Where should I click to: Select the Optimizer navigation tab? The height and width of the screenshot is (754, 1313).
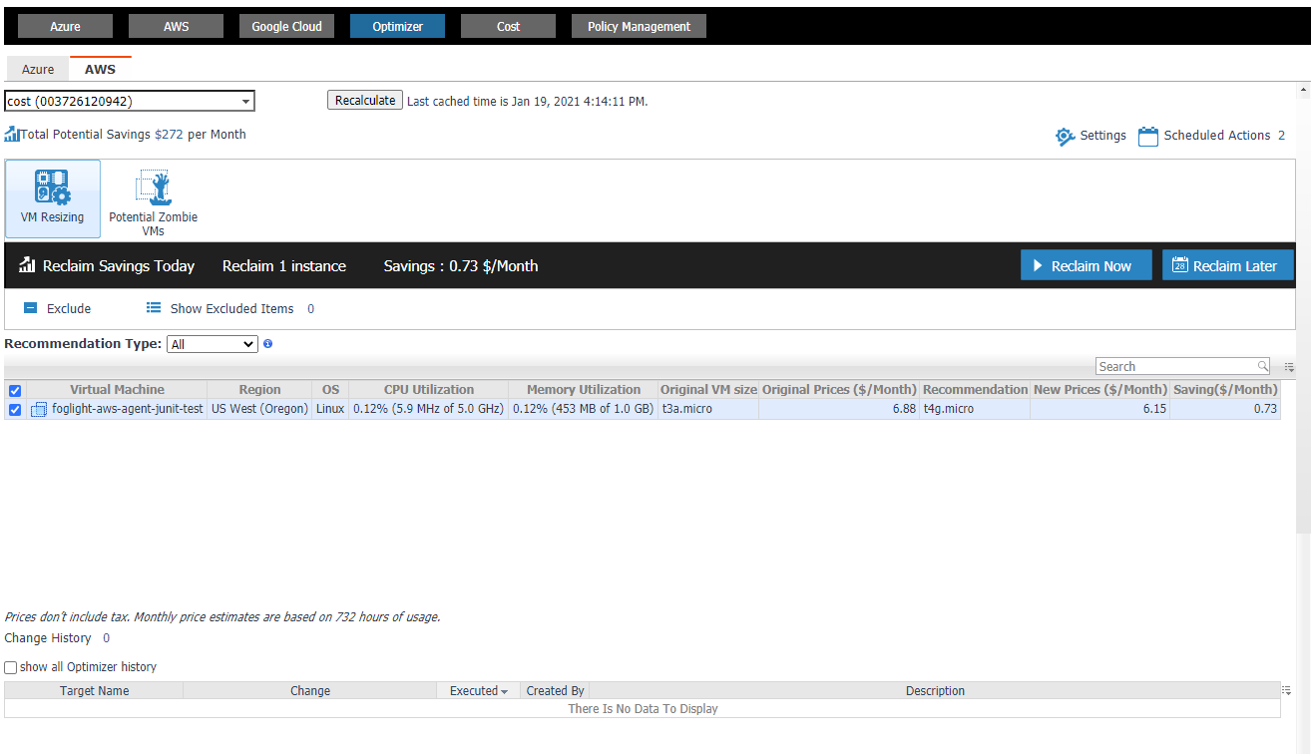point(397,26)
